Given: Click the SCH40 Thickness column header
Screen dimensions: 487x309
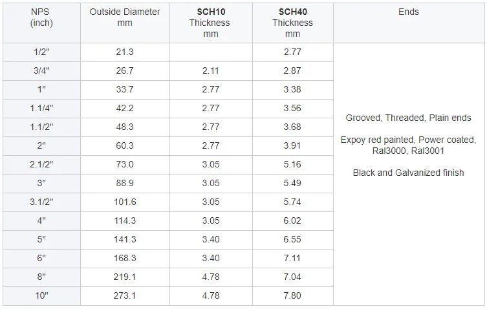Looking at the screenshot, I should pyautogui.click(x=292, y=23).
